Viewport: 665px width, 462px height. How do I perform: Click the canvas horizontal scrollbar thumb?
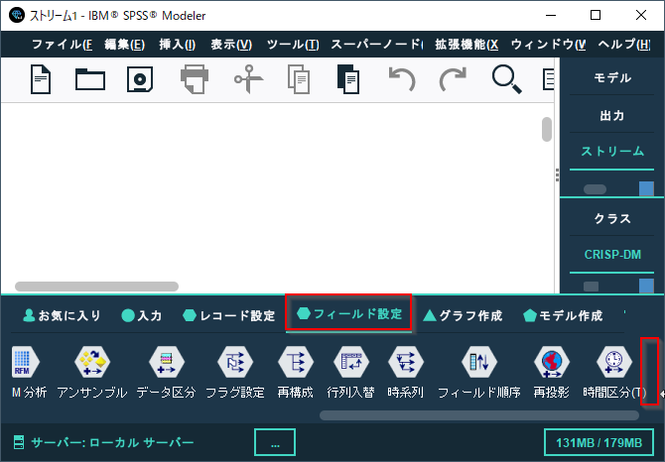tap(96, 287)
